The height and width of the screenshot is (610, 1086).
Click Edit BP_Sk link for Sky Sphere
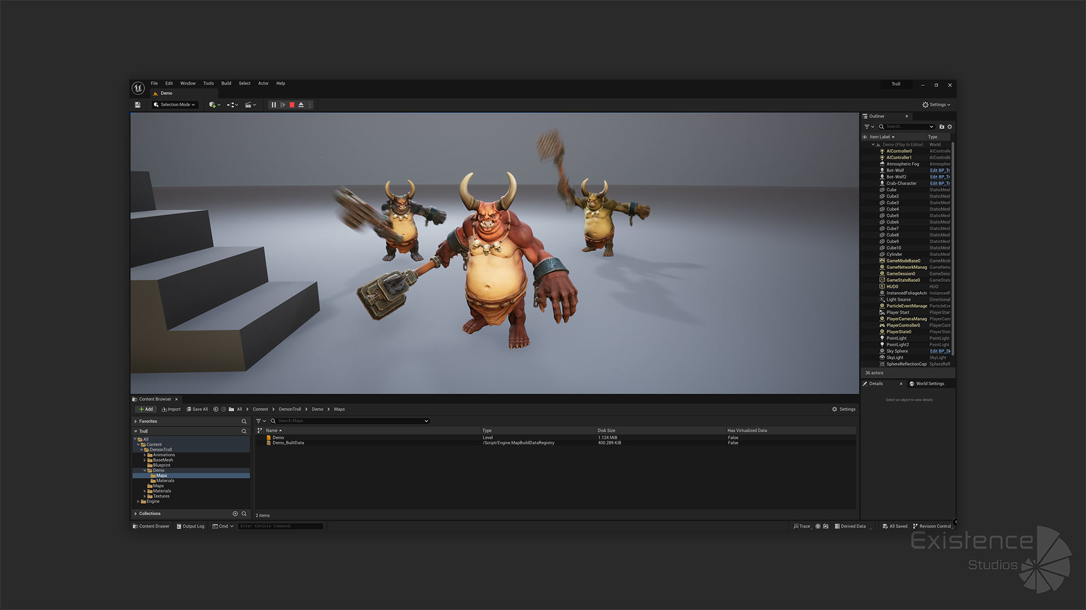[940, 351]
